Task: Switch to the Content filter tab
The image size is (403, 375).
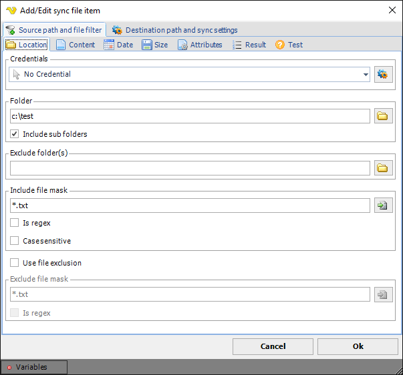Action: [75, 45]
